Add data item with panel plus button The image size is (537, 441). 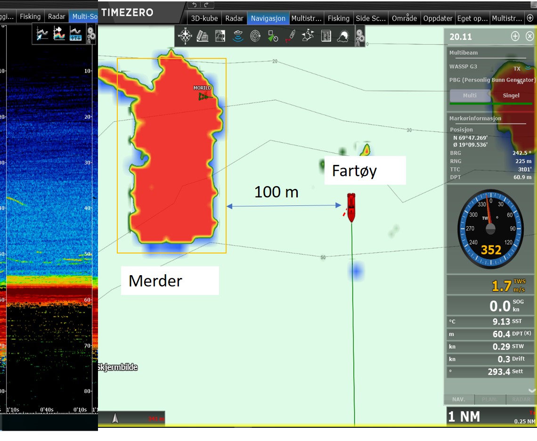pyautogui.click(x=515, y=36)
